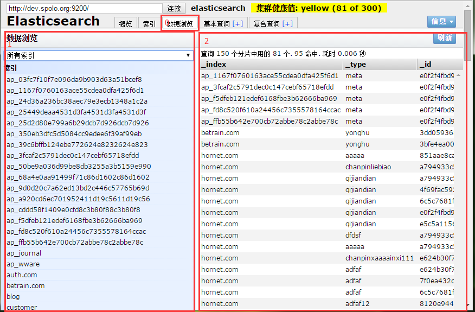Click the 连接 connect button
Viewport: 475px width, 312px height.
174,8
